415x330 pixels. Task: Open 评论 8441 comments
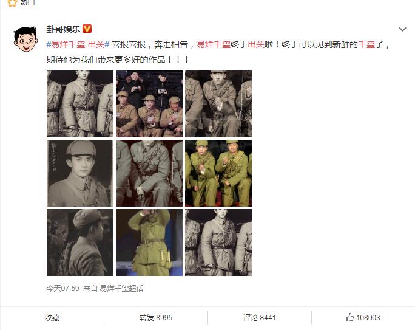[x=260, y=318]
